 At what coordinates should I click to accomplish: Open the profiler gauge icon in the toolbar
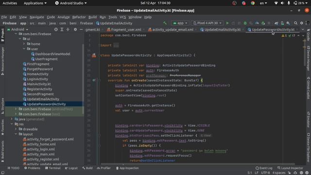tap(257, 23)
